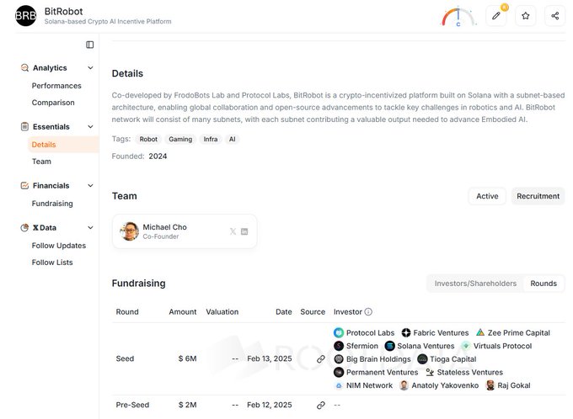Click the AI tag
This screenshot has width=573, height=419.
click(x=232, y=139)
